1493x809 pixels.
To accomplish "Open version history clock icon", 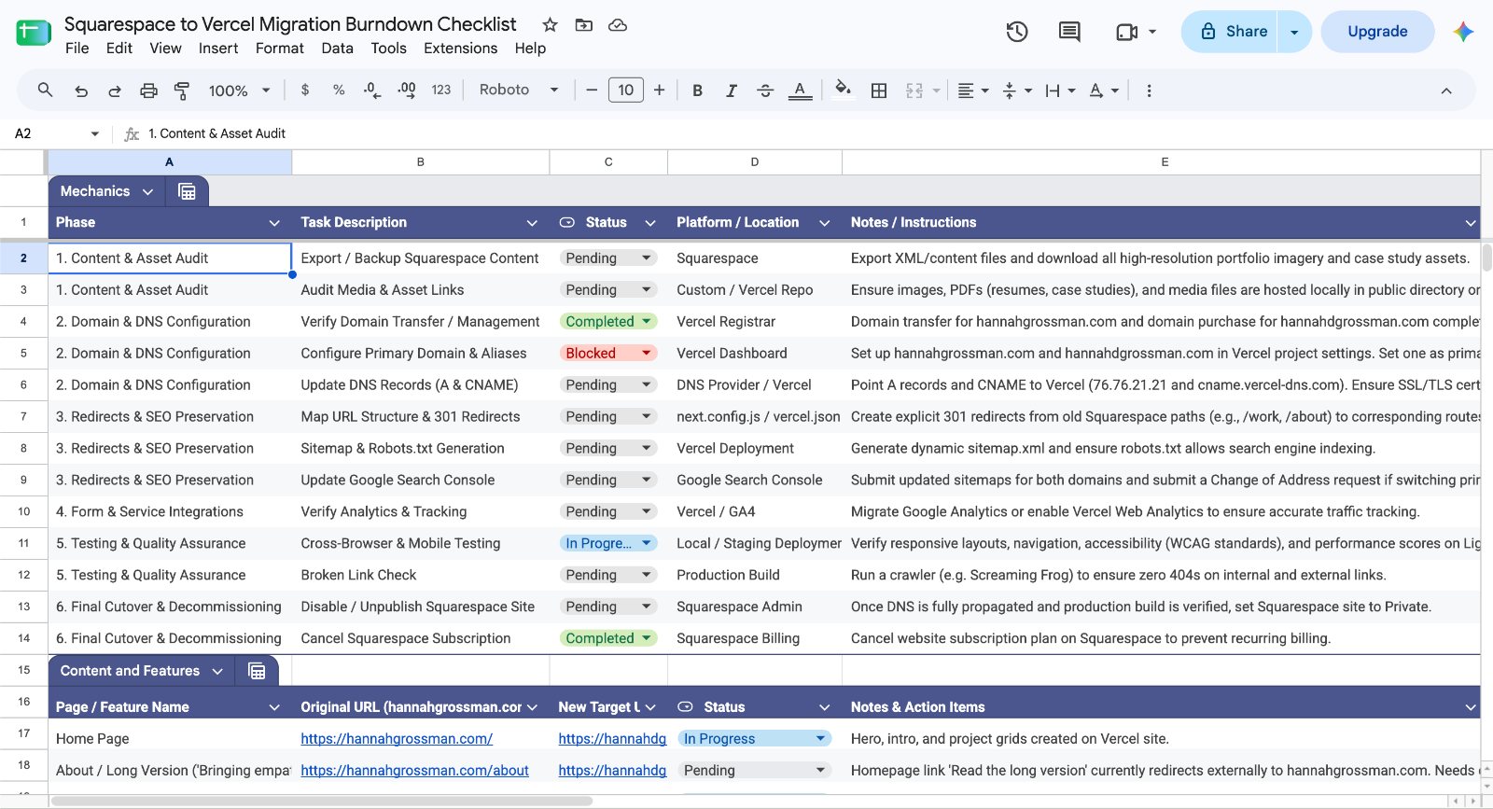I will (1017, 32).
